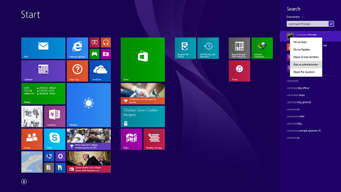Launch Internet Explorer tile

77,48
